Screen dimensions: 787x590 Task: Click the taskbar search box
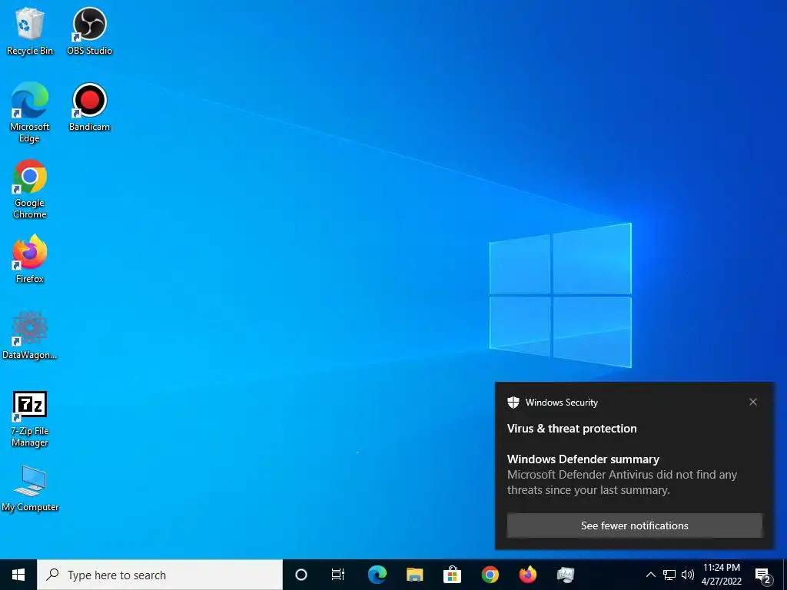pyautogui.click(x=160, y=575)
